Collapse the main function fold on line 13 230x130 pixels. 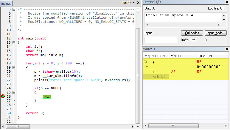[14, 43]
